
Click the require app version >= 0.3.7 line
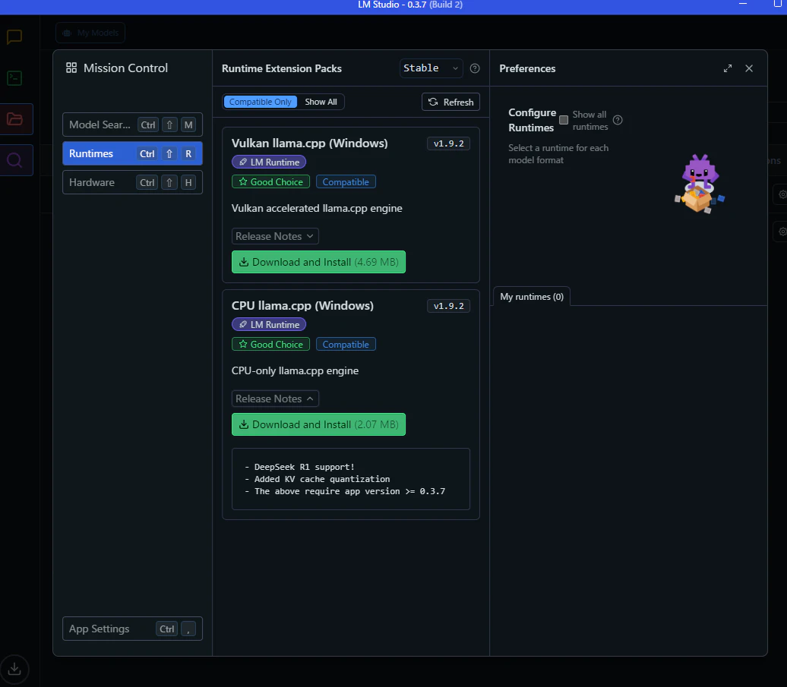[345, 491]
